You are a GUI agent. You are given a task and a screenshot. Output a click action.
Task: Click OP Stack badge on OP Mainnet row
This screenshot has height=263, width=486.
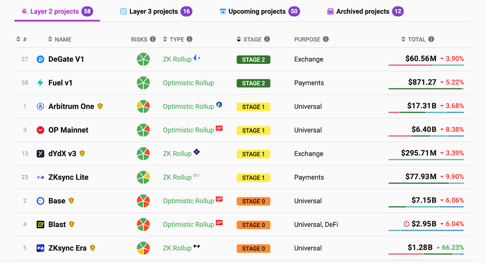tap(219, 128)
